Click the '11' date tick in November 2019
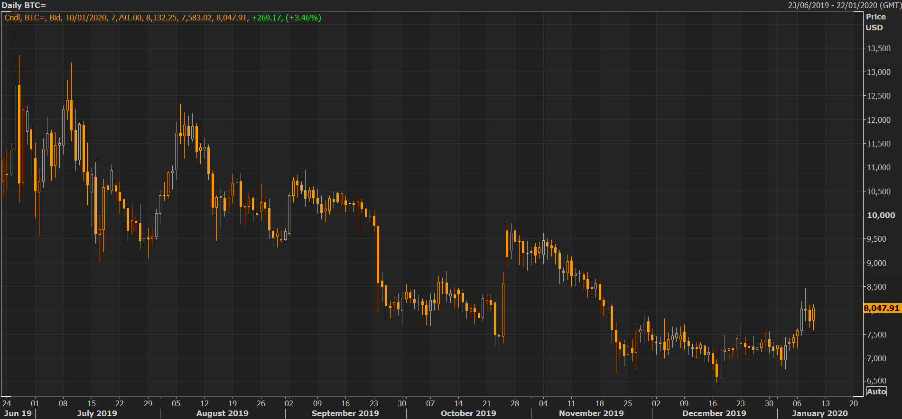This screenshot has height=419, width=902. (571, 403)
